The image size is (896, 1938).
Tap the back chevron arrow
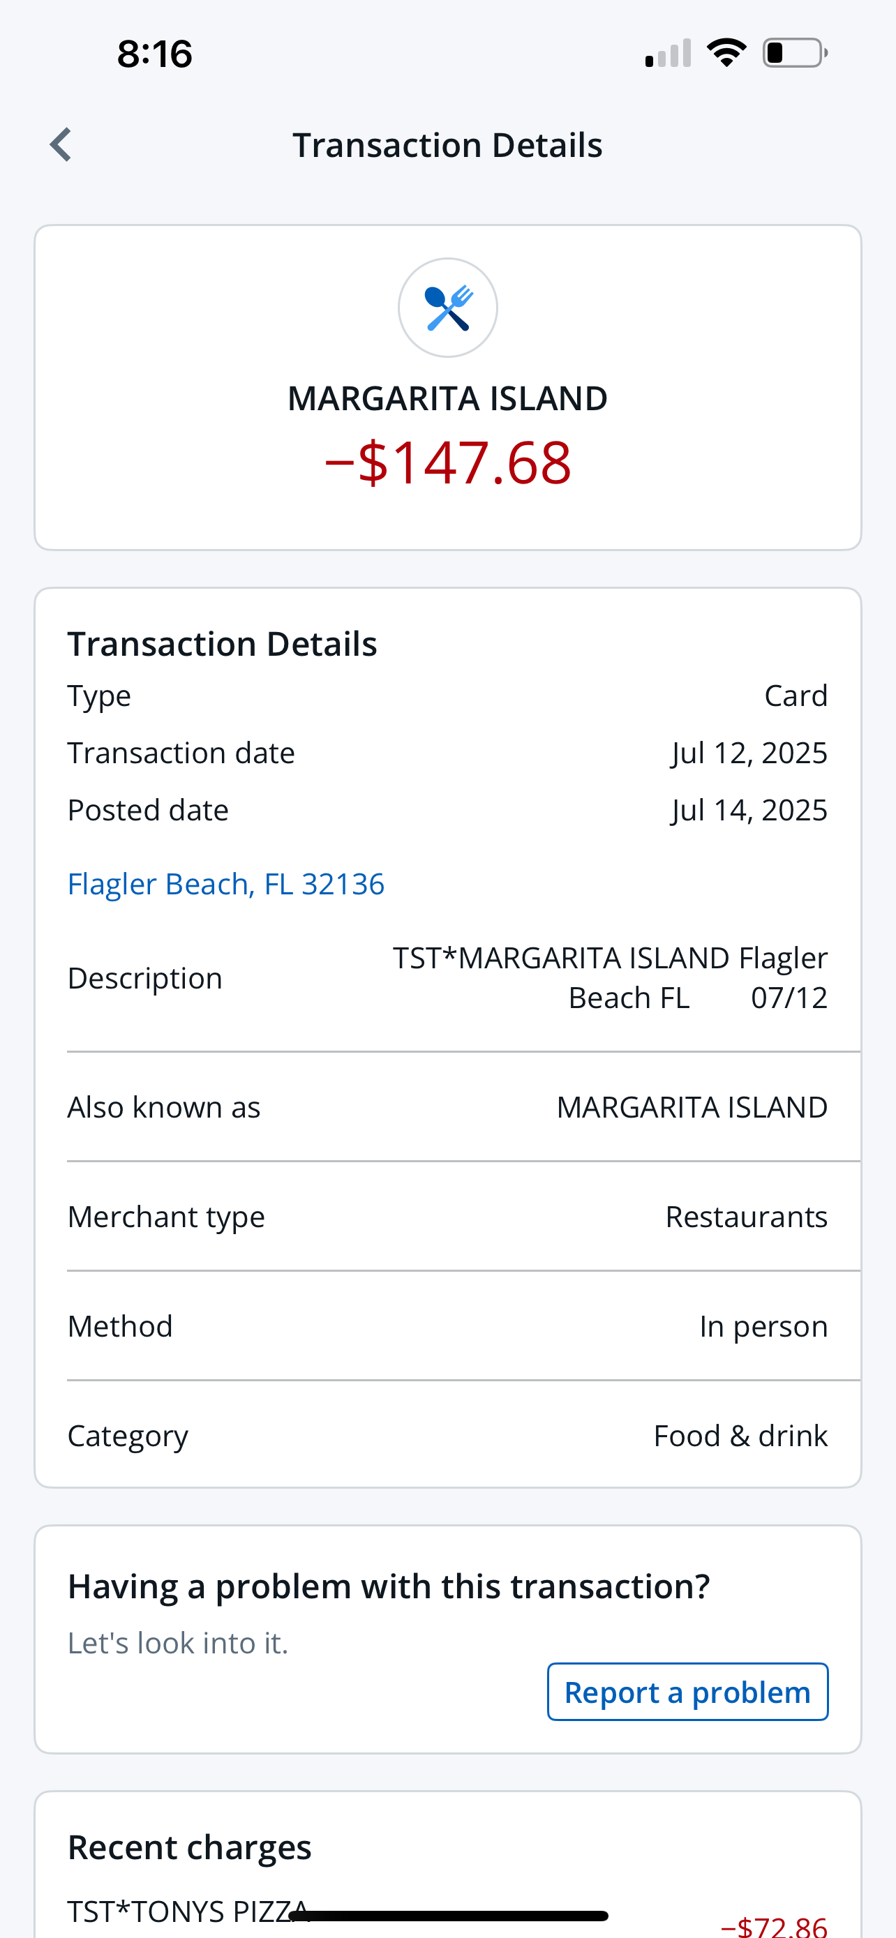(x=61, y=144)
